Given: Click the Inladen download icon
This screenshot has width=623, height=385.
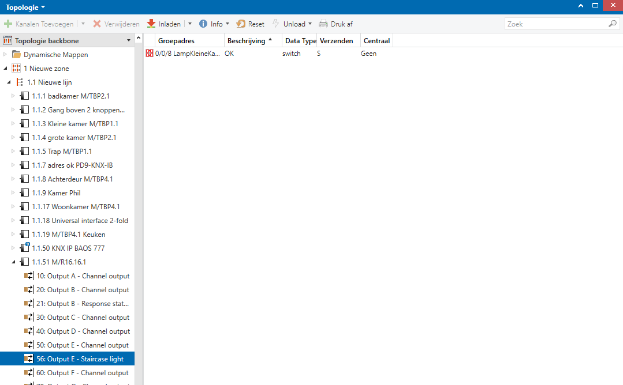Looking at the screenshot, I should click(x=151, y=24).
